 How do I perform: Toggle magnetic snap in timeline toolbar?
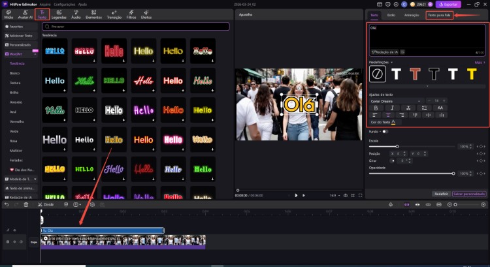(406, 204)
